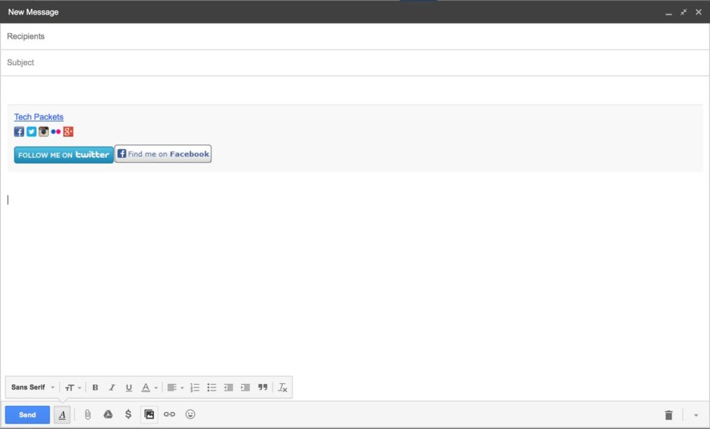This screenshot has width=710, height=429.
Task: Toggle underline formatting
Action: (128, 387)
